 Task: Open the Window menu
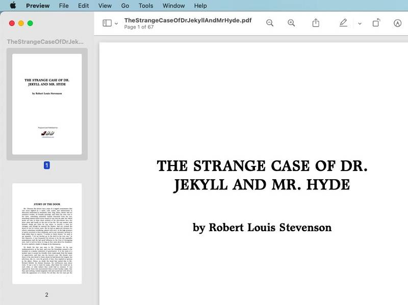(x=173, y=6)
